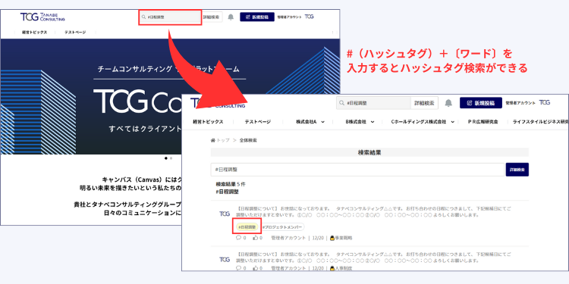The width and height of the screenshot is (569, 284).
Task: Expand the Cホールディングス株式会社 menu dropdown
Action: (452, 122)
